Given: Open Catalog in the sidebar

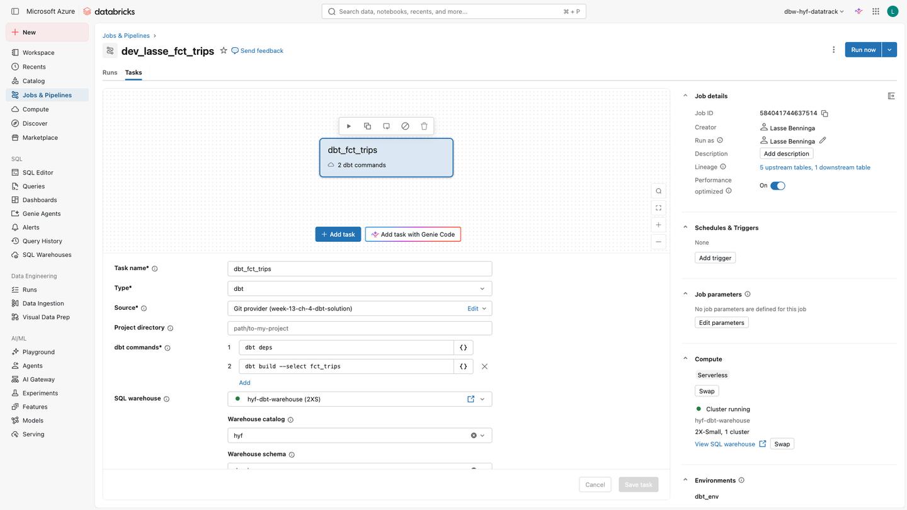Looking at the screenshot, I should click(47, 81).
